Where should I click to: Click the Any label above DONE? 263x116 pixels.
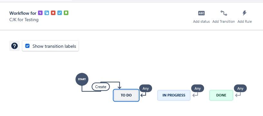coord(240,88)
